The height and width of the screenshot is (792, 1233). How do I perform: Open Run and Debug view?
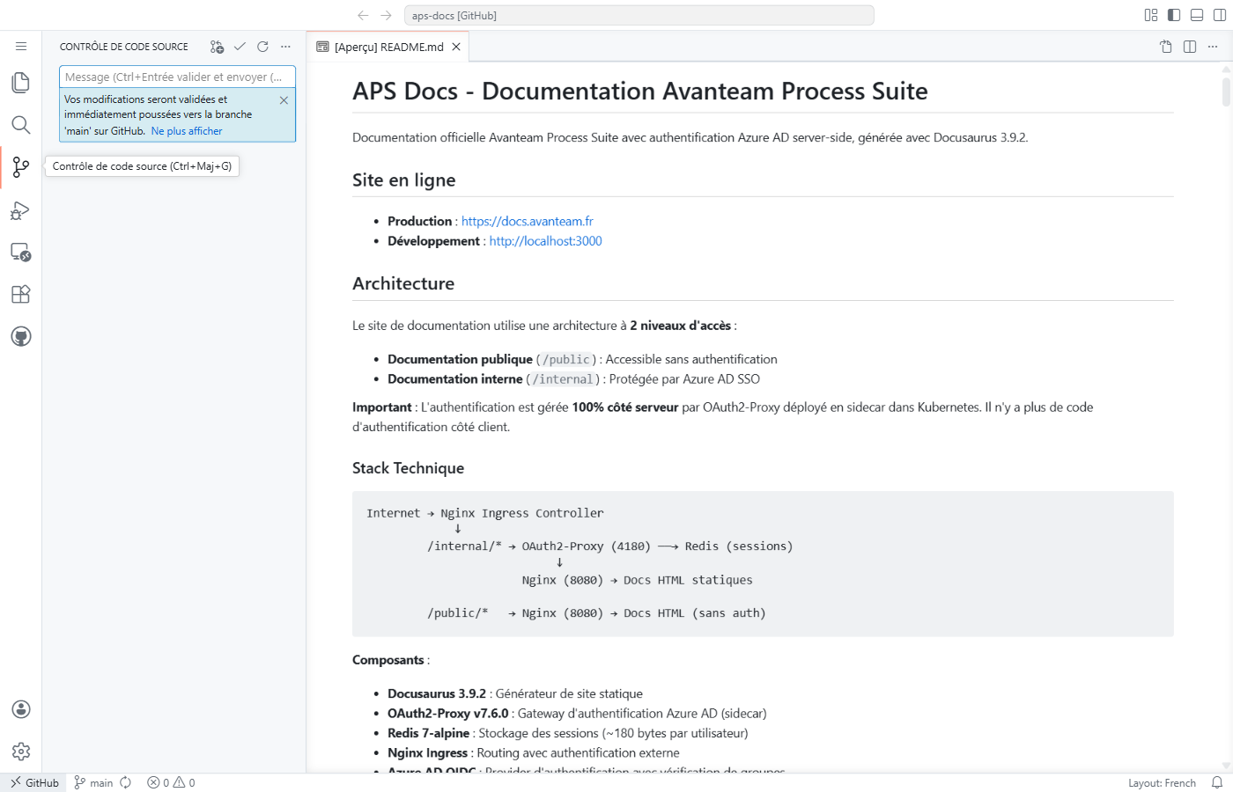(x=20, y=210)
